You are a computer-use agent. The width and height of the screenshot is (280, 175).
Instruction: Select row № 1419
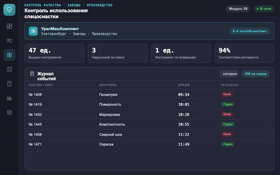pyautogui.click(x=149, y=104)
